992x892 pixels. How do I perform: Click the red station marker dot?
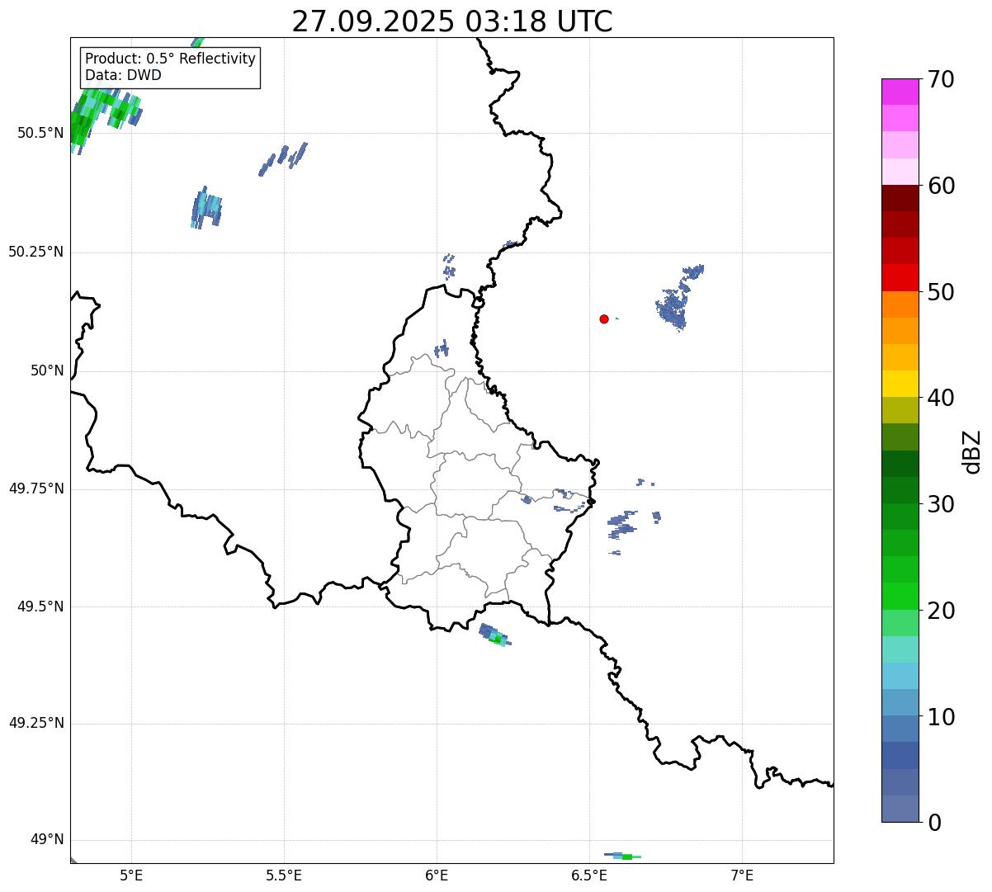(604, 319)
